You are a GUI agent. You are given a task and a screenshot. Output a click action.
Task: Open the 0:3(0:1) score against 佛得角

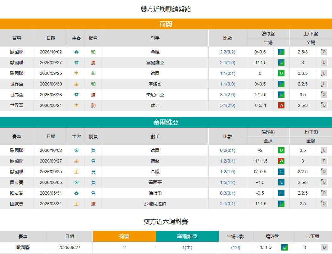point(228,193)
